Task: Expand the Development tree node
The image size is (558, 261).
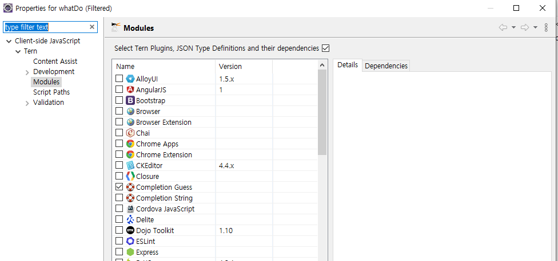Action: point(27,73)
